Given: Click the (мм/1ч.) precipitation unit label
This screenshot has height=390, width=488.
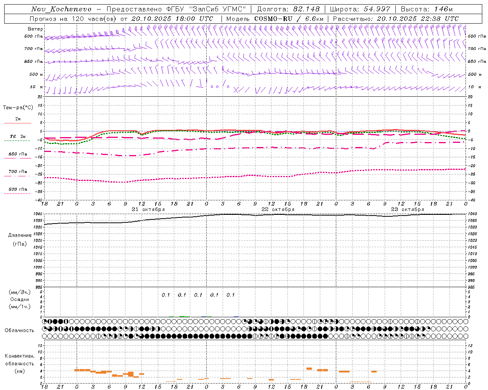Looking at the screenshot, I should tap(20, 307).
